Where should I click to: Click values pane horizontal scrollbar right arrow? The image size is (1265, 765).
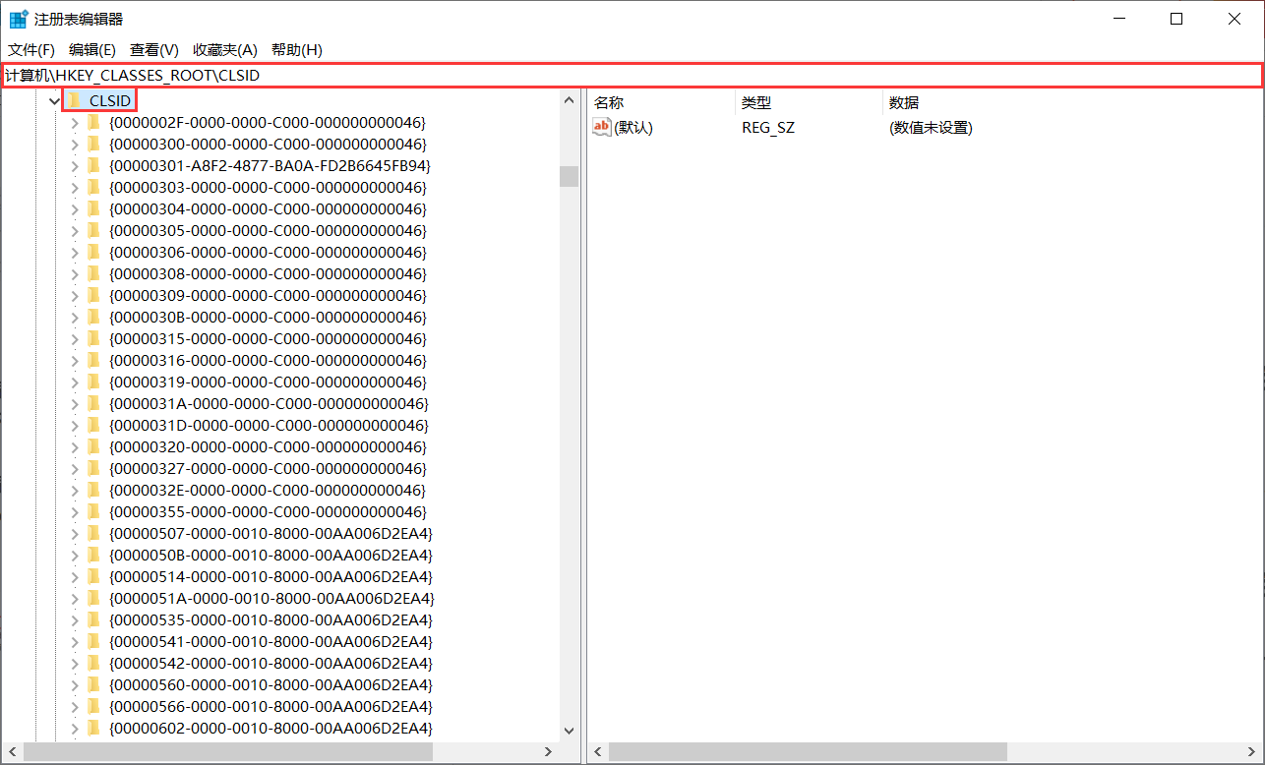(1253, 751)
